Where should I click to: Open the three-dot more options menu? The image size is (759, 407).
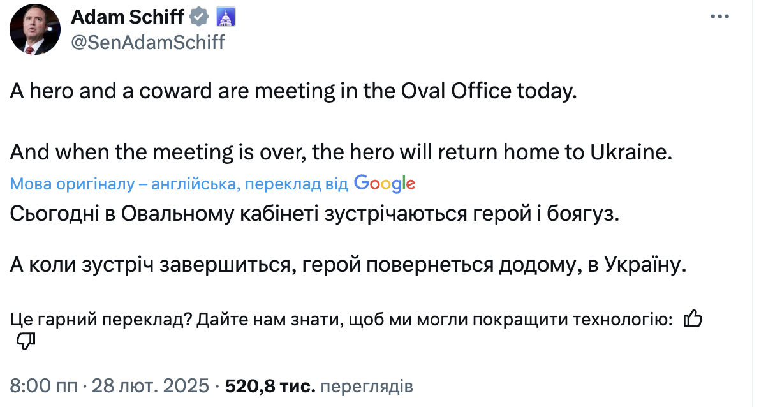pyautogui.click(x=719, y=17)
